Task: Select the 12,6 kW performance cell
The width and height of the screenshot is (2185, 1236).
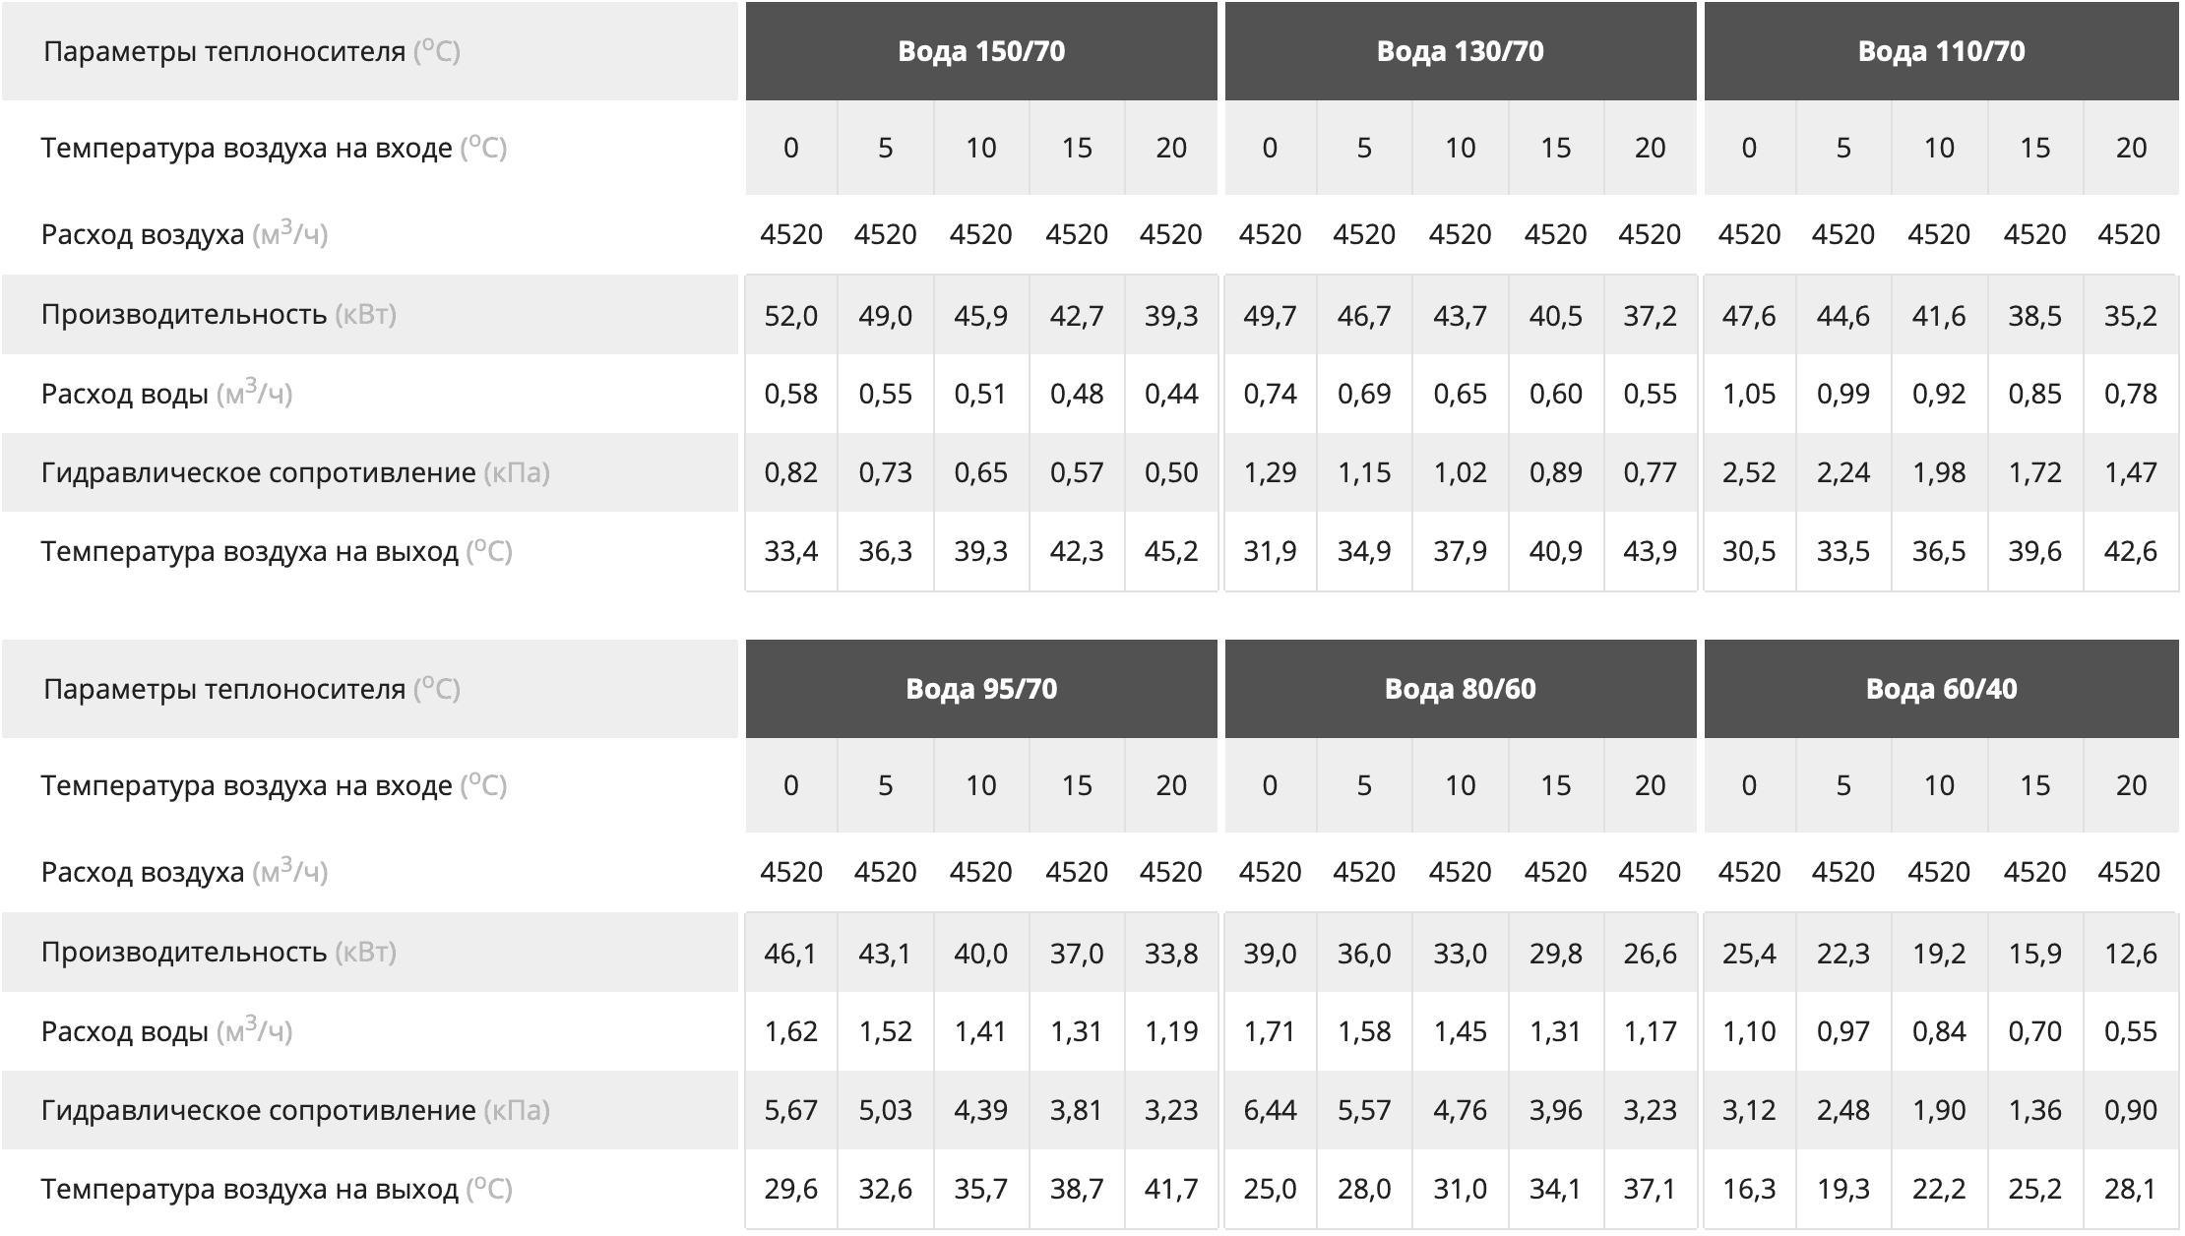Action: (x=2131, y=954)
